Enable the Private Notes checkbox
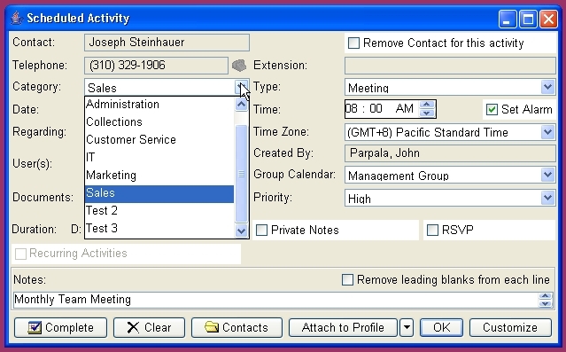 (261, 230)
